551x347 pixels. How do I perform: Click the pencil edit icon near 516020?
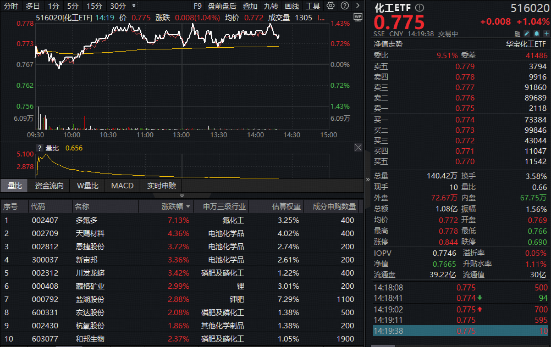[x=527, y=34]
